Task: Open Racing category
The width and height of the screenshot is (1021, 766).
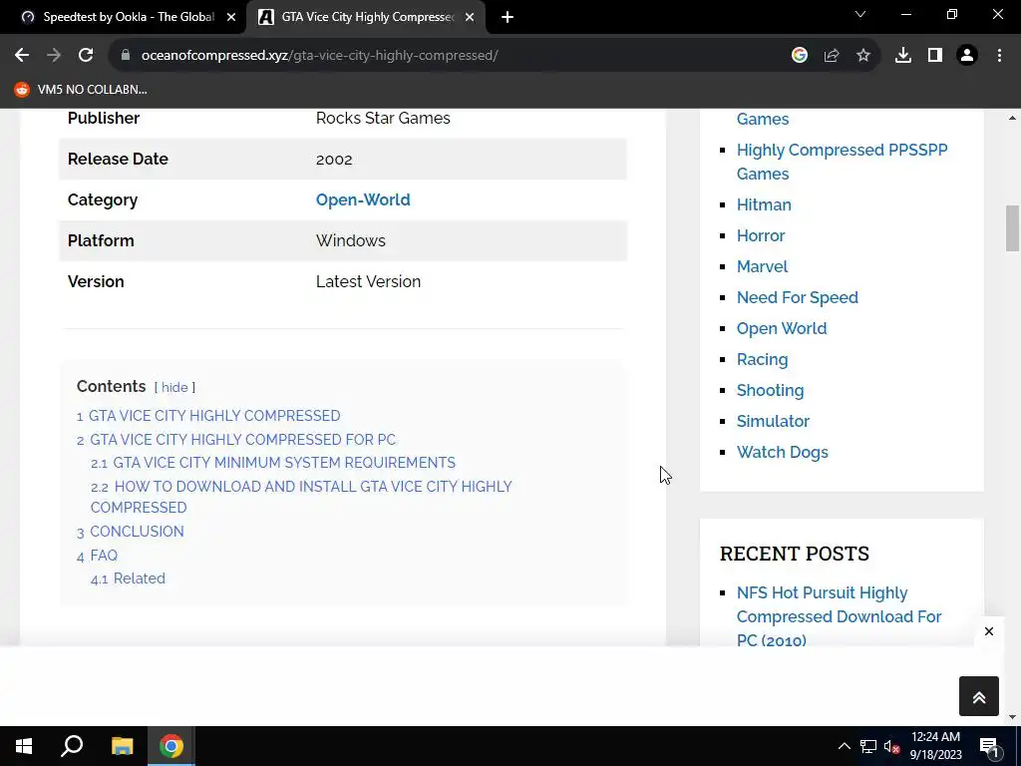Action: [x=762, y=359]
